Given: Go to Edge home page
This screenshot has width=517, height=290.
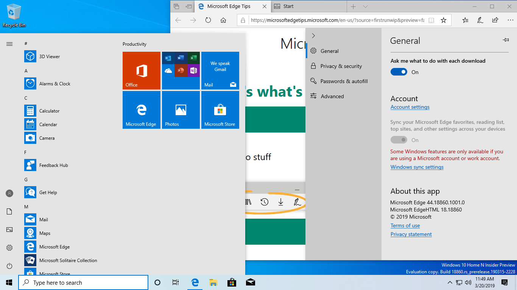Looking at the screenshot, I should (x=223, y=20).
